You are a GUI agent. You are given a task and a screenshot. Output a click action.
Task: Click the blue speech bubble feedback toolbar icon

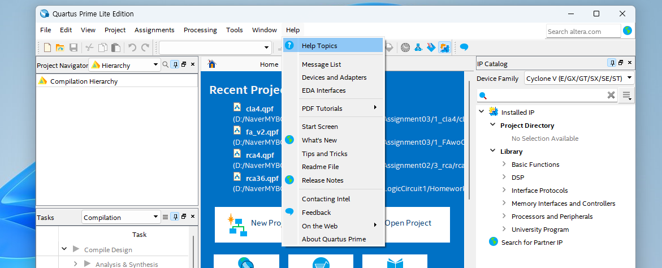pos(464,47)
